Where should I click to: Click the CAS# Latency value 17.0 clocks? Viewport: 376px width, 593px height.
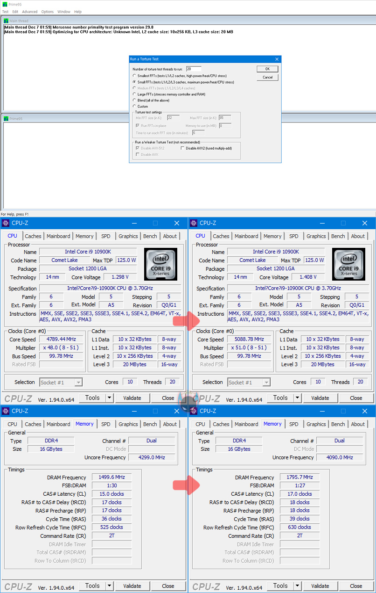pos(299,494)
